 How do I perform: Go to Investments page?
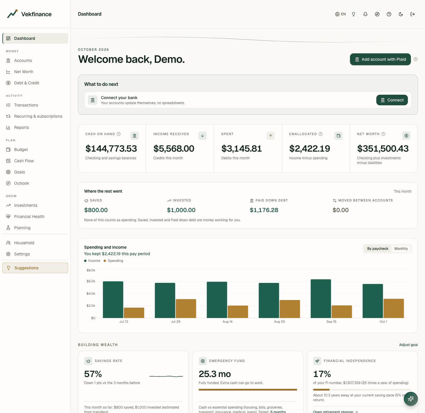[x=35, y=205]
